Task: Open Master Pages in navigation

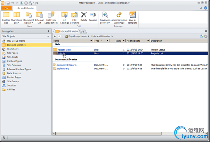Action: pos(26,77)
